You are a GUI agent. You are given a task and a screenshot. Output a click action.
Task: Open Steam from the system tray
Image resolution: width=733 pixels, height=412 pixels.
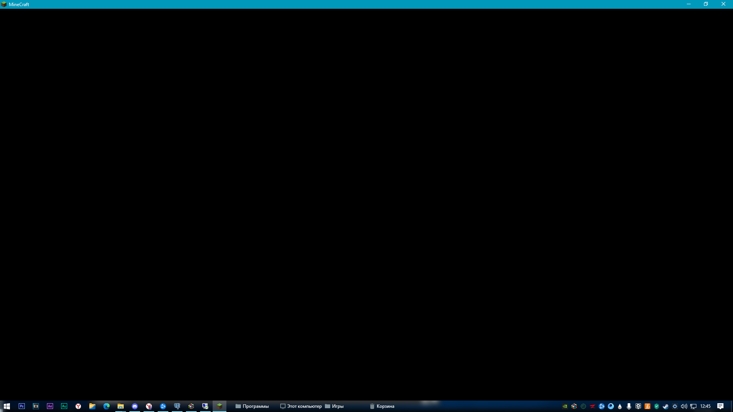click(665, 406)
